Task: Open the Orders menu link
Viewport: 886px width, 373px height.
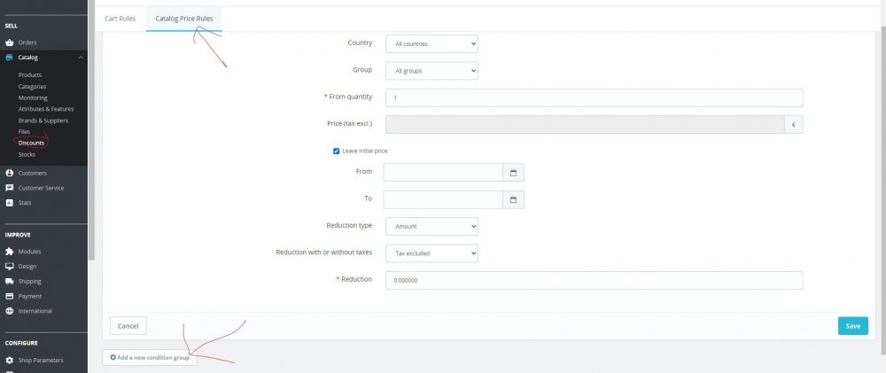Action: pyautogui.click(x=27, y=43)
